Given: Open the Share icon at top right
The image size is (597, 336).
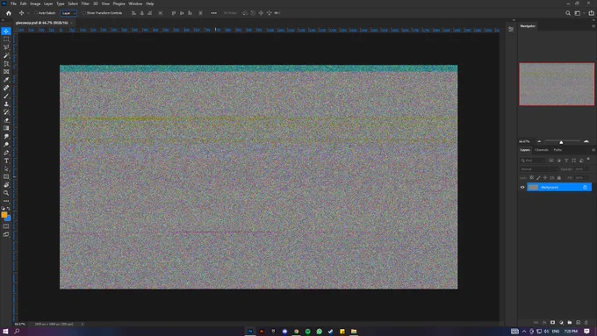Looking at the screenshot, I should point(591,13).
